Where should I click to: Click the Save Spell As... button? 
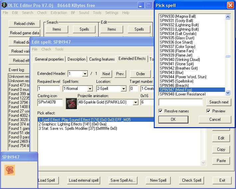(x=123, y=180)
